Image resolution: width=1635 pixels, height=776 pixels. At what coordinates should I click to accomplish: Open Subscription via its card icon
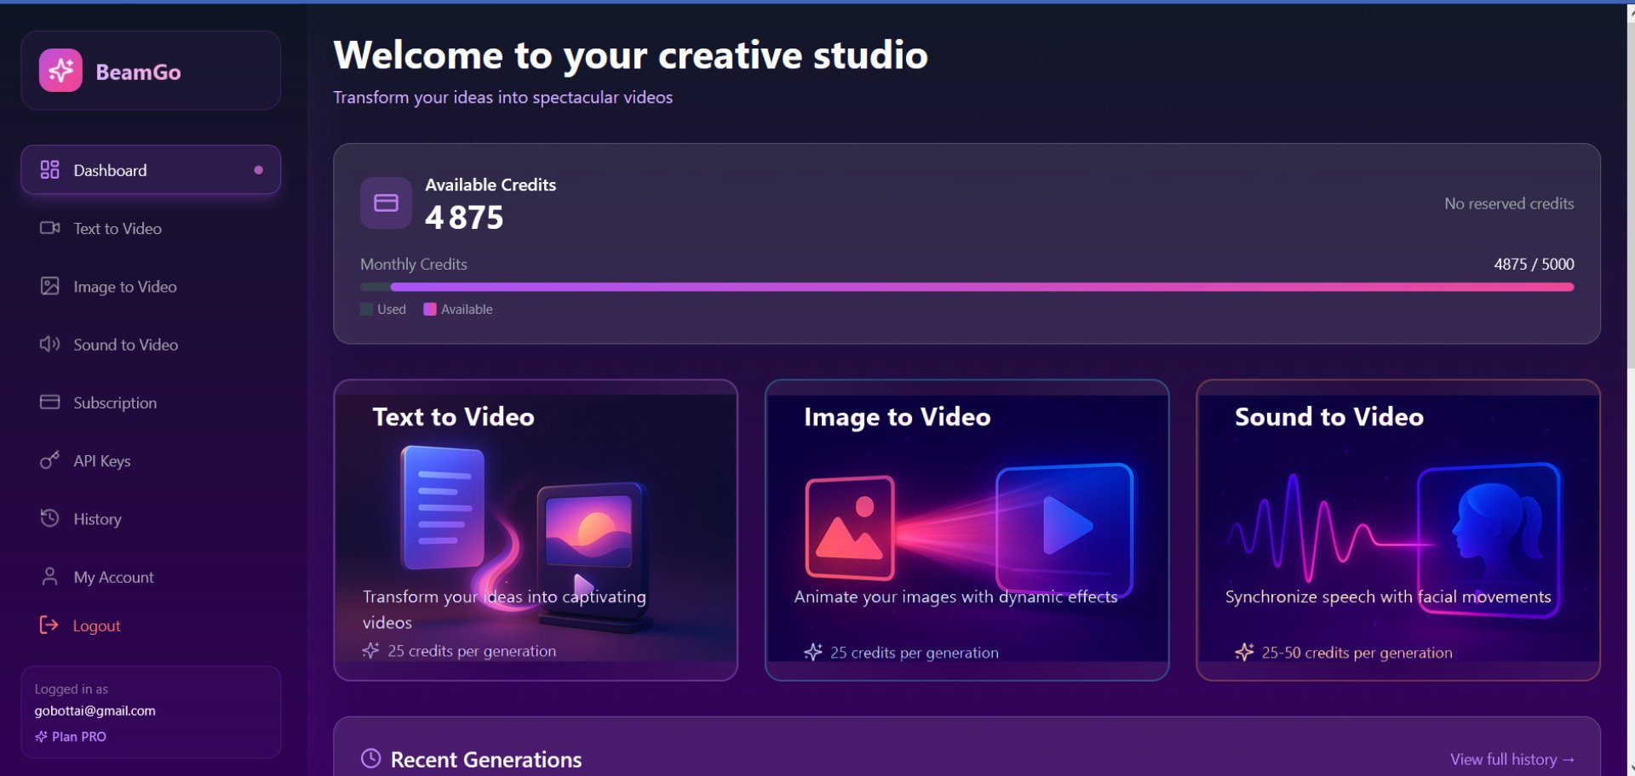tap(50, 402)
